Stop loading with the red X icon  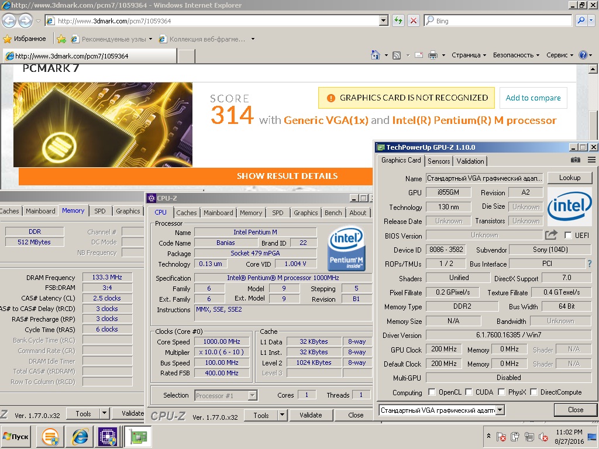pyautogui.click(x=414, y=20)
